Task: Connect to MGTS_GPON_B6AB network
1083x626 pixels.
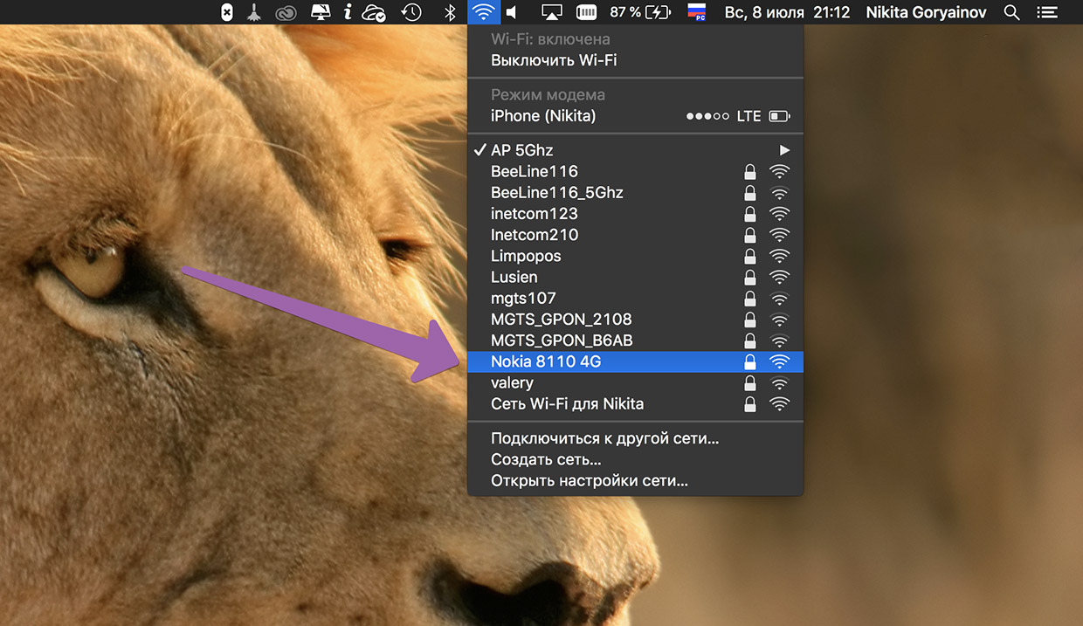Action: pyautogui.click(x=635, y=341)
